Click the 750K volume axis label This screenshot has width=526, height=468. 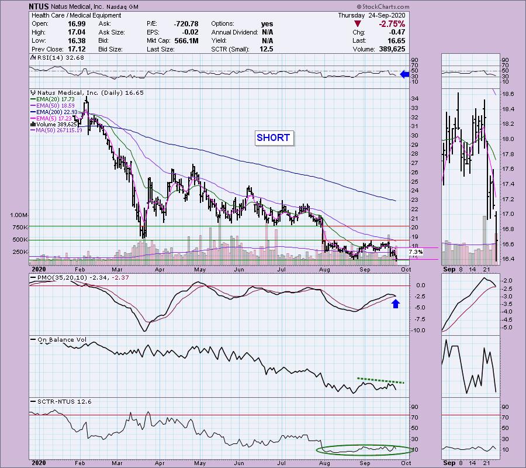[x=20, y=228]
